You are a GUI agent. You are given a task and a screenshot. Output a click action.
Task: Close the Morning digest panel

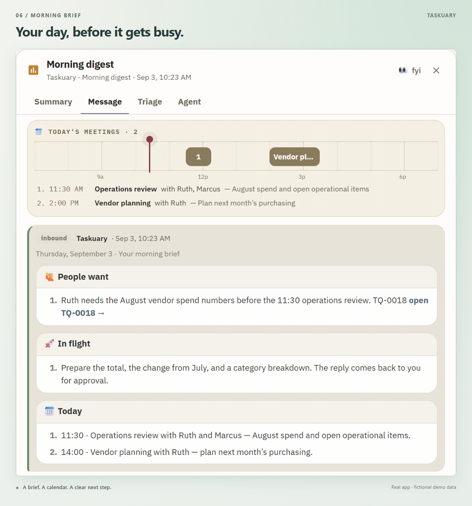click(436, 70)
